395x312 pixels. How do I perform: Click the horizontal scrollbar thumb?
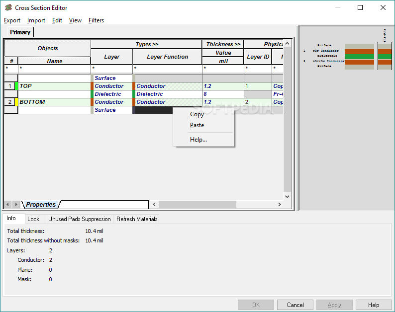pos(197,204)
